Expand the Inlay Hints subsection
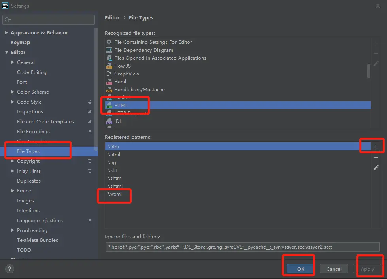The height and width of the screenshot is (279, 387). coord(12,171)
